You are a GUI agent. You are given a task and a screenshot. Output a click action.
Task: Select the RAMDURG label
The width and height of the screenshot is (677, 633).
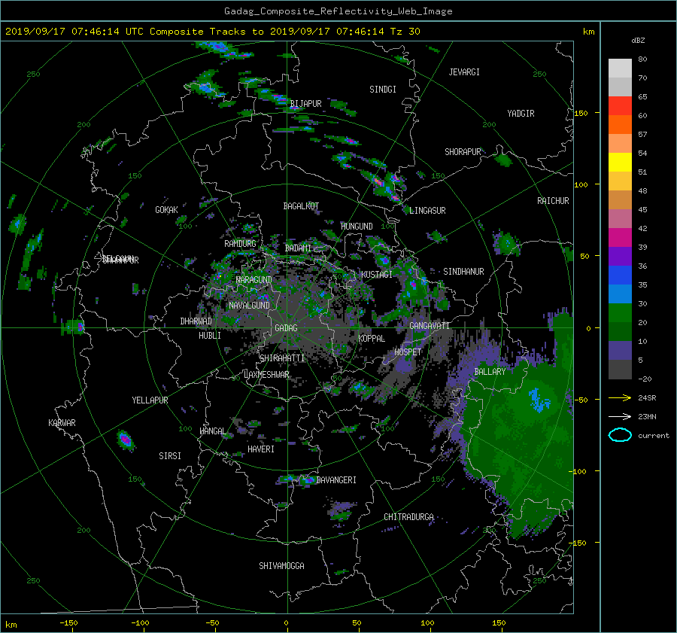click(x=240, y=244)
